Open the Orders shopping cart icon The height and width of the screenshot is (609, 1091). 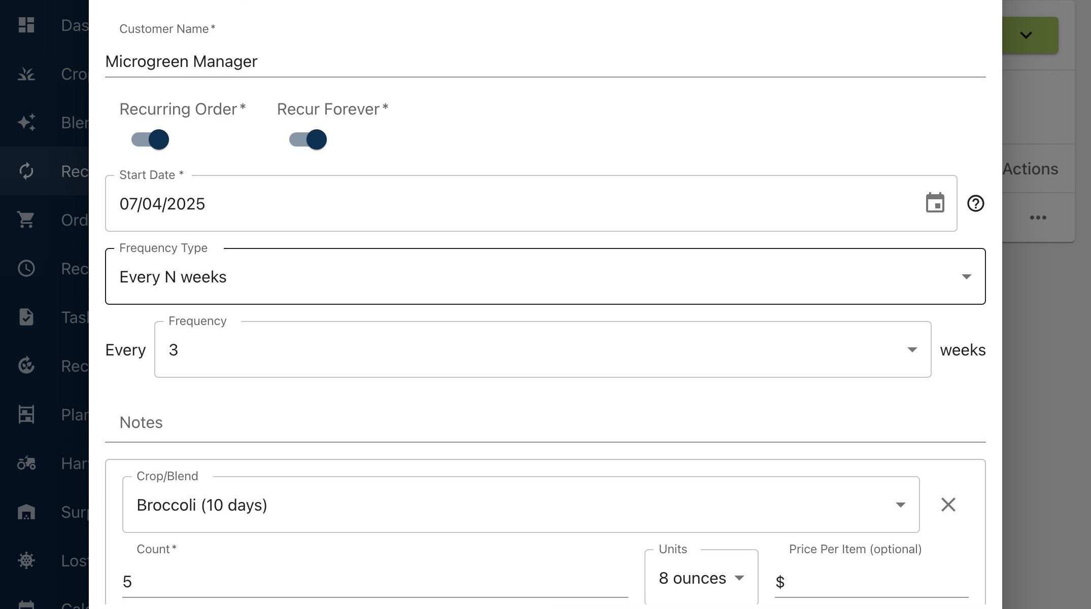click(26, 220)
